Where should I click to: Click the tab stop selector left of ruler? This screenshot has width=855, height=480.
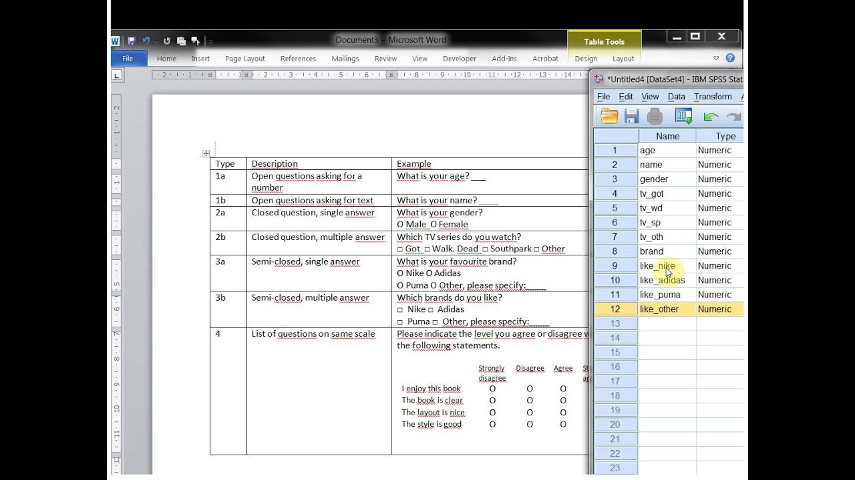[x=117, y=75]
